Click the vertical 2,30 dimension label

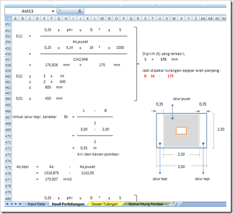point(221,130)
